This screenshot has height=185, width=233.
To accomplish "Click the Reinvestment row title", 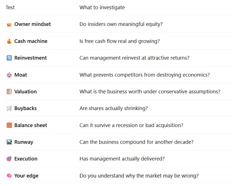I will [x=30, y=58].
